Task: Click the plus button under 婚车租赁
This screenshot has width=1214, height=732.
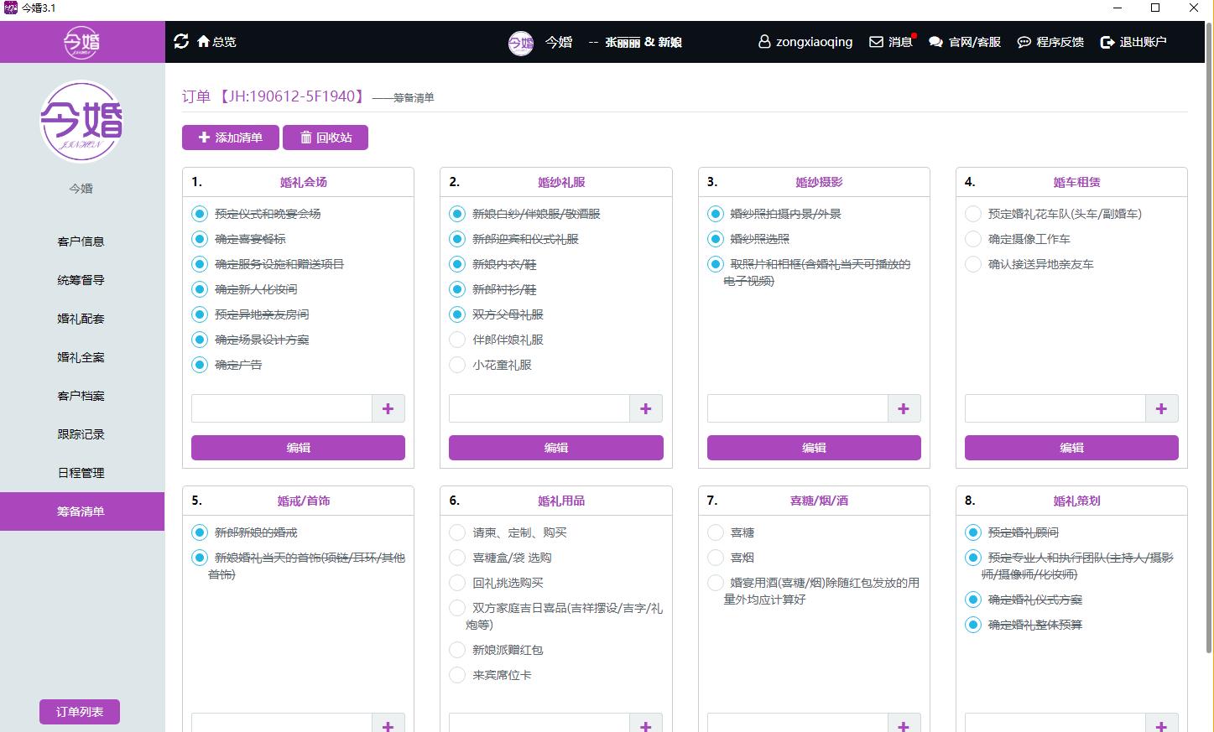Action: (x=1161, y=408)
